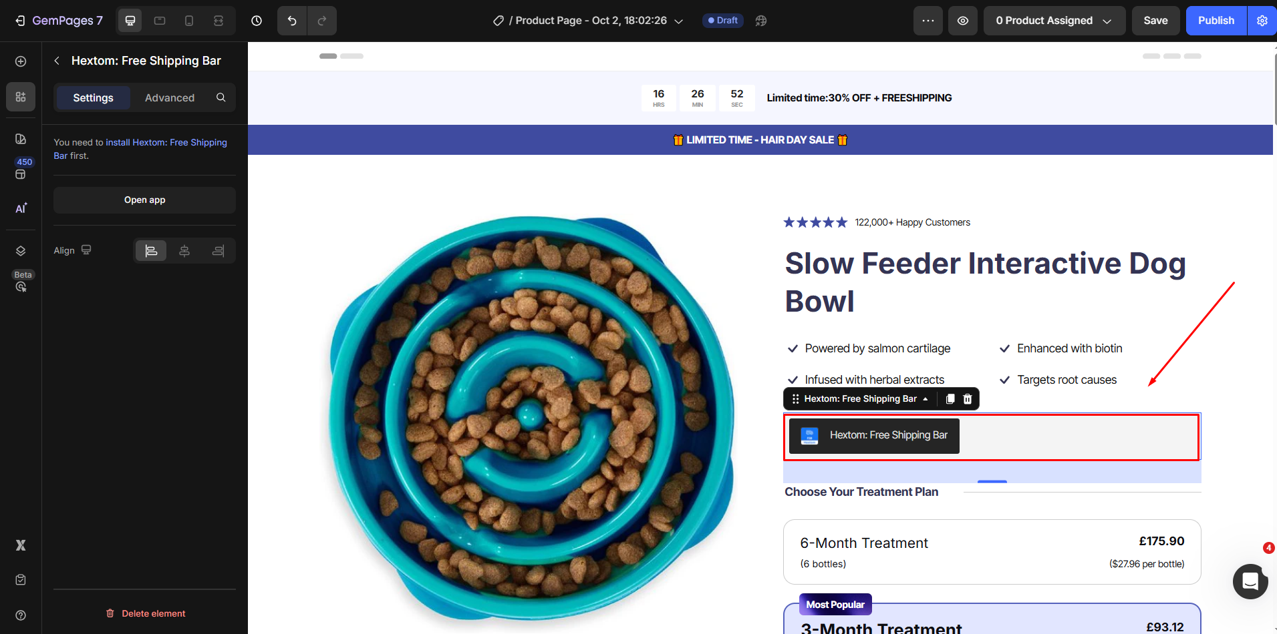Click the Open app button
This screenshot has width=1277, height=634.
(144, 200)
